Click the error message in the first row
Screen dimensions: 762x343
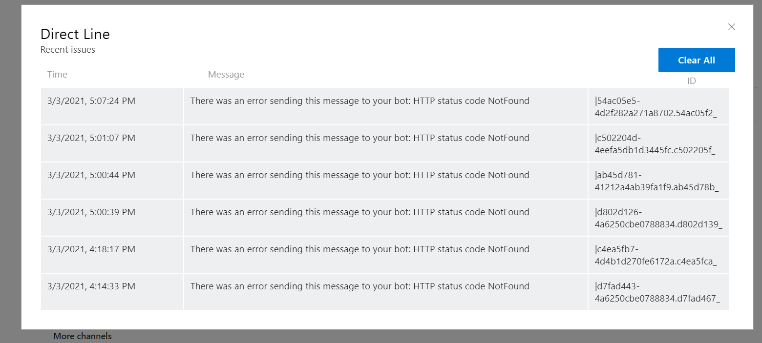click(x=360, y=101)
